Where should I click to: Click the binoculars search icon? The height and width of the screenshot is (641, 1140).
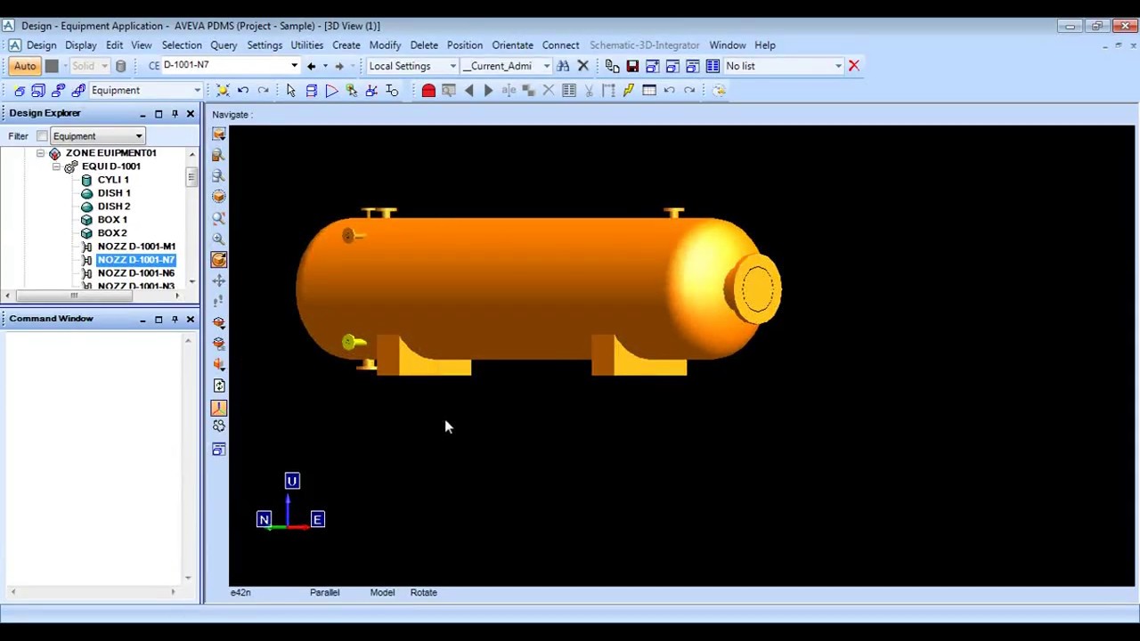click(563, 66)
